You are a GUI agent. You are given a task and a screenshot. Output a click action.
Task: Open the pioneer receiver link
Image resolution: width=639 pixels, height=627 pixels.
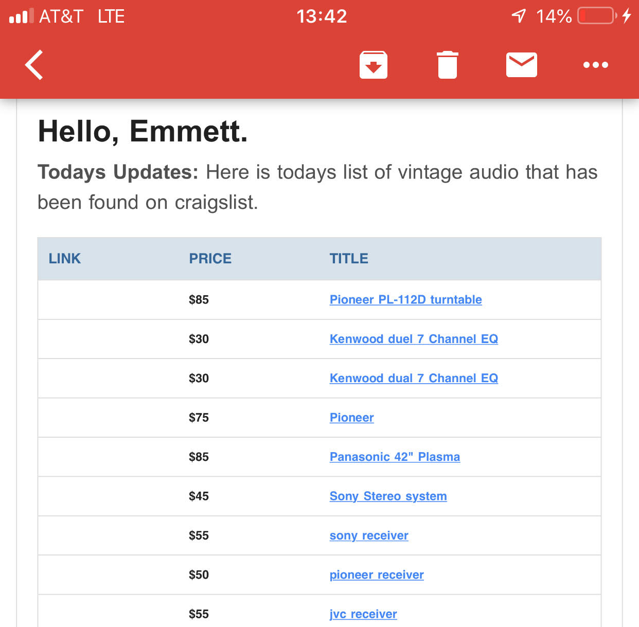tap(377, 575)
